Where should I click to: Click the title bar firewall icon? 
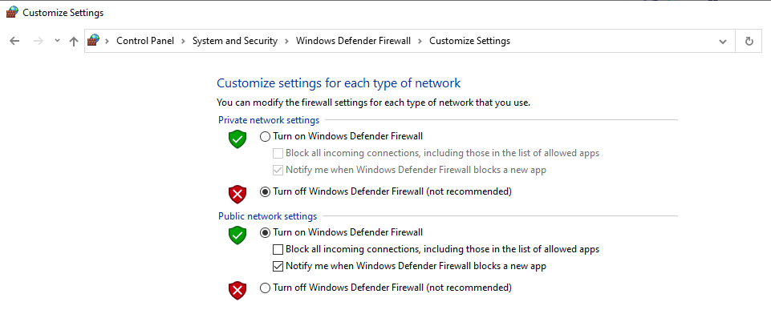pos(12,13)
